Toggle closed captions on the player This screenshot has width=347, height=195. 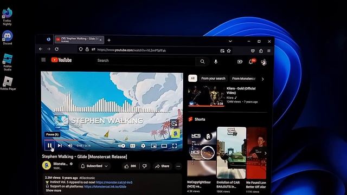click(132, 146)
